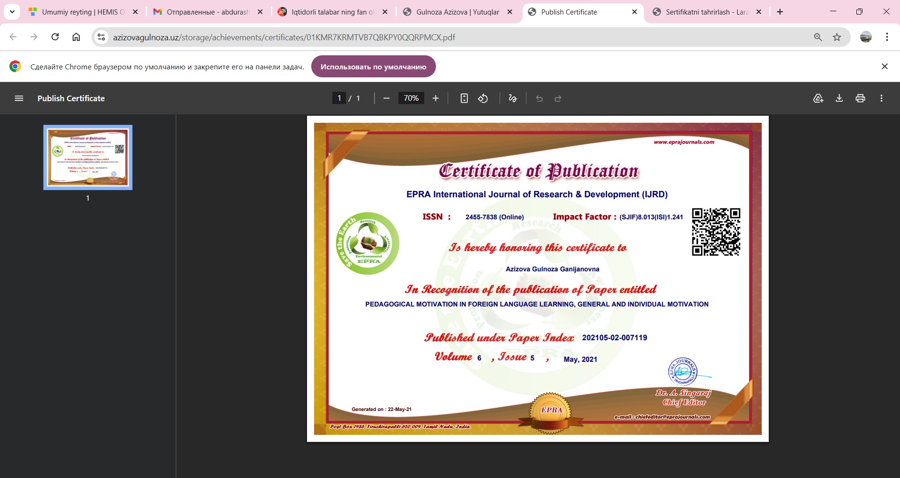Image resolution: width=900 pixels, height=478 pixels.
Task: Bookmark this page with the star
Action: 837,37
